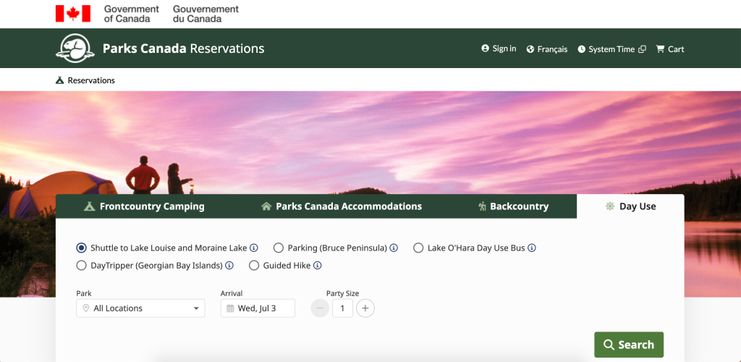Open the Arrival date picker Wed, Jul 3
This screenshot has width=741, height=362.
tap(258, 308)
